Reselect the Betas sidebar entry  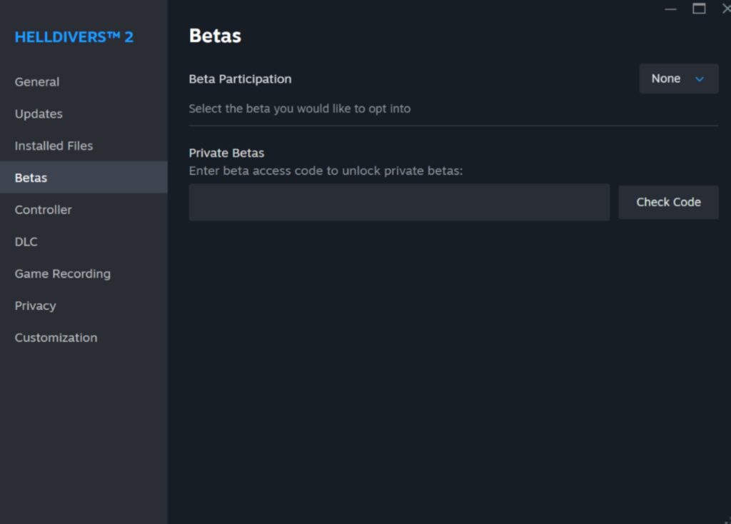pos(31,177)
